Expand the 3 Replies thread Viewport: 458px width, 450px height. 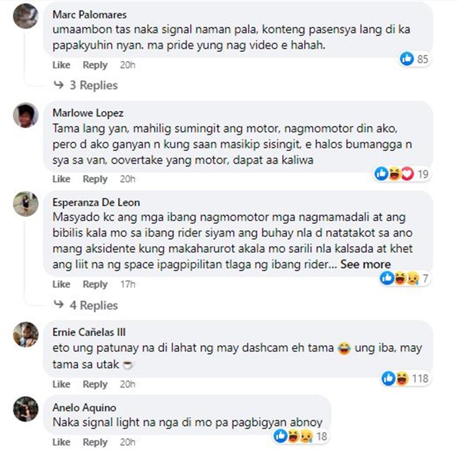(93, 85)
